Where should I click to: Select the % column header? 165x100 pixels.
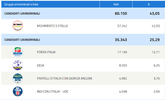click(149, 4)
